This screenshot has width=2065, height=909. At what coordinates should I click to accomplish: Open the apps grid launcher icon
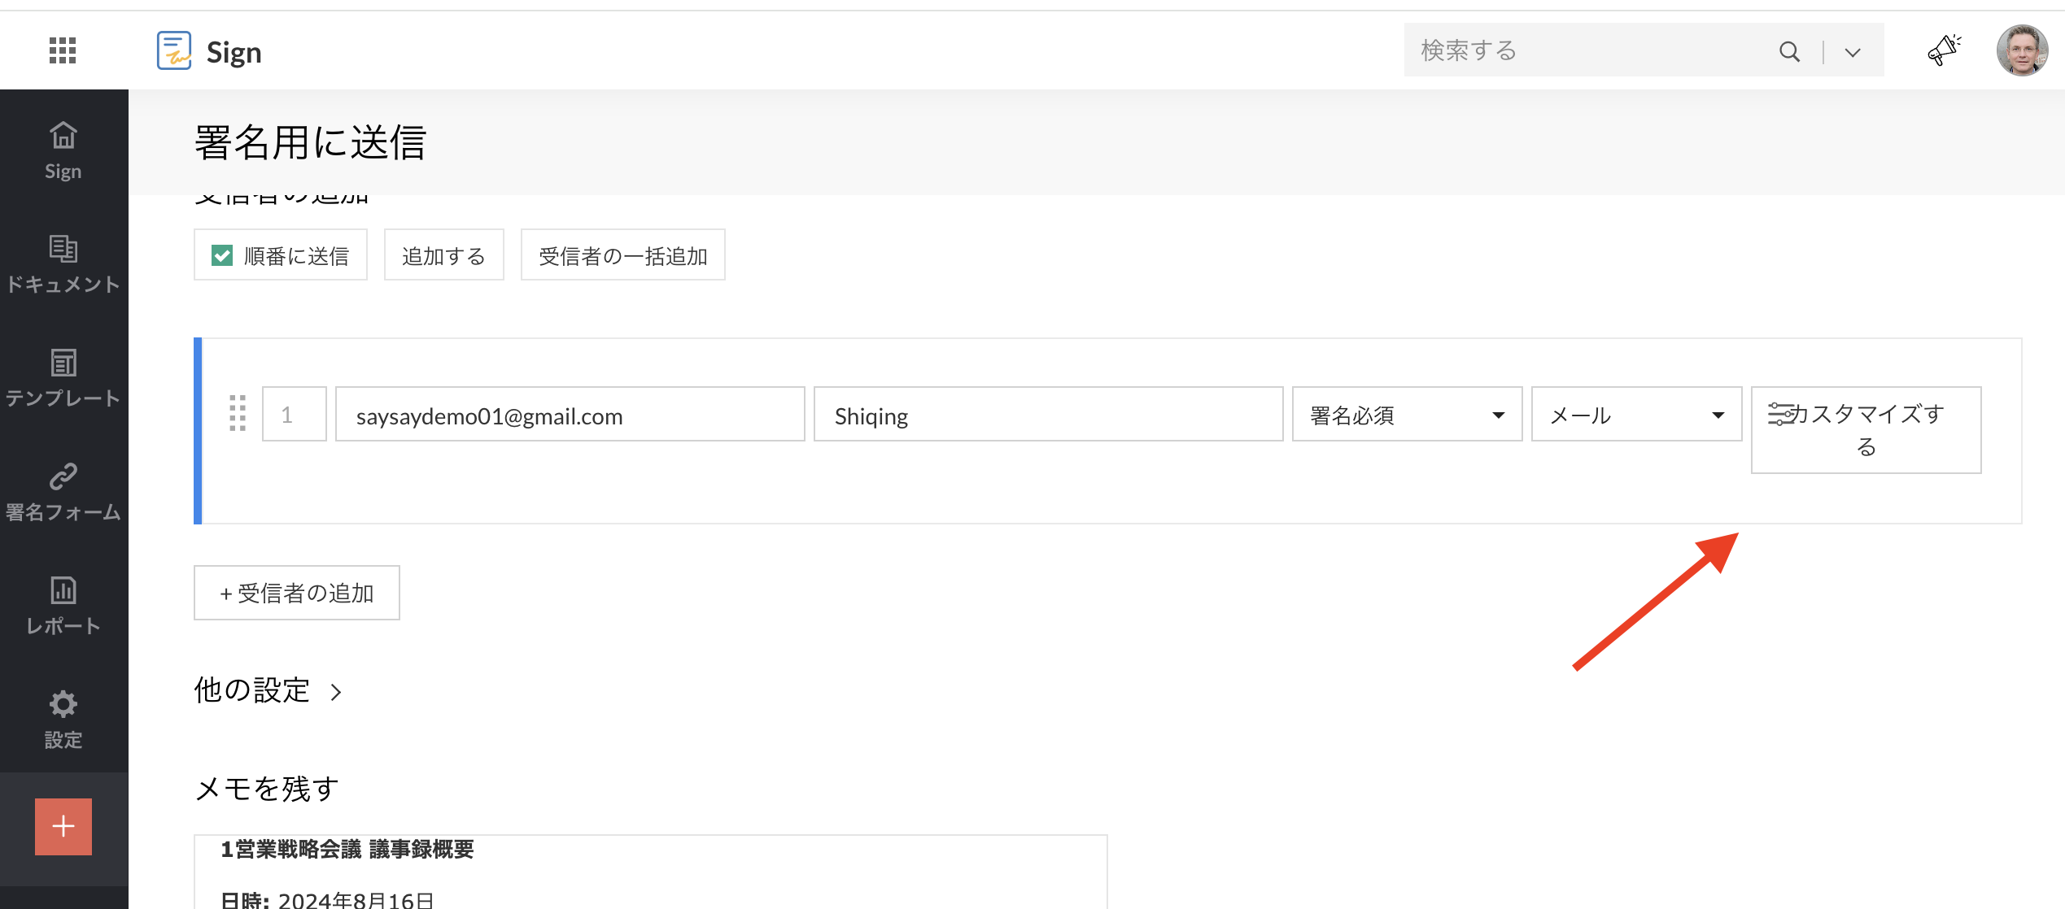click(63, 50)
